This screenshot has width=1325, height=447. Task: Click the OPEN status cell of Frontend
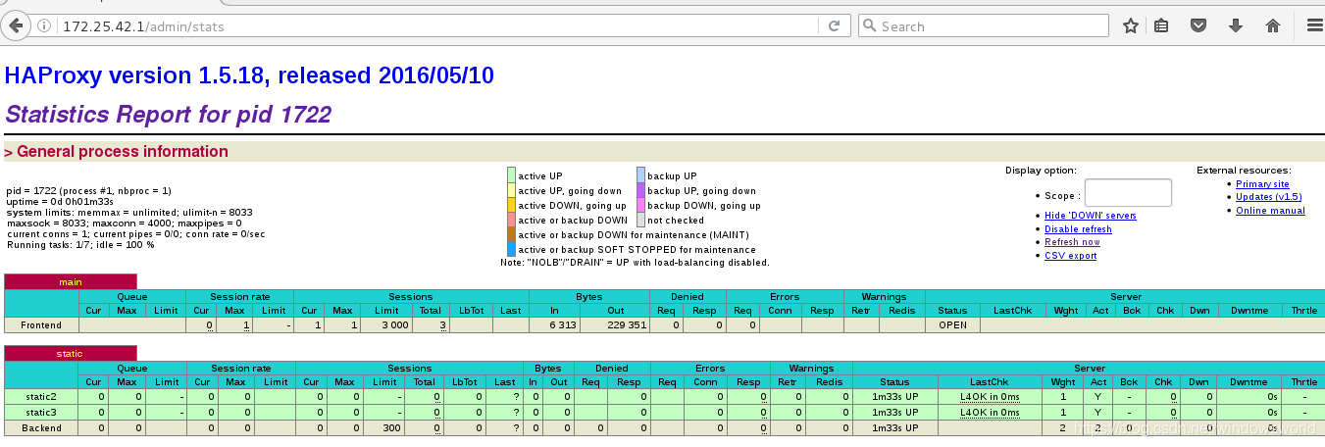[x=952, y=324]
